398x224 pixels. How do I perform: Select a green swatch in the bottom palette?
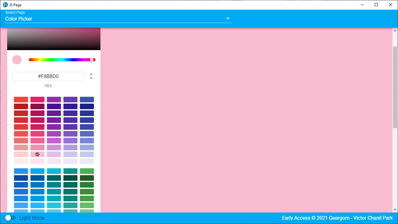coord(87,171)
